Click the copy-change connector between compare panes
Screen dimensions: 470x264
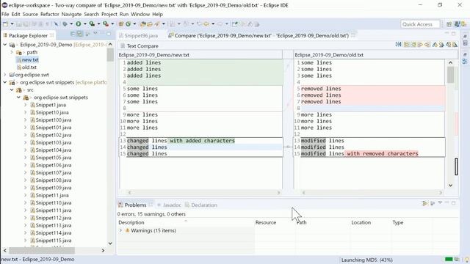pyautogui.click(x=288, y=147)
